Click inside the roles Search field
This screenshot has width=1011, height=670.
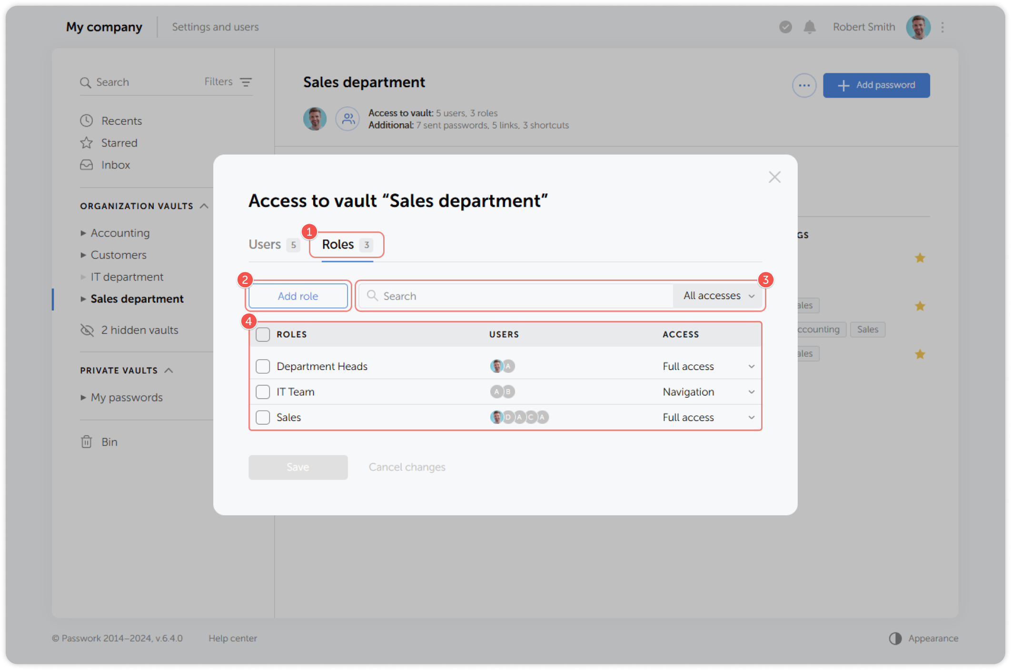476,295
